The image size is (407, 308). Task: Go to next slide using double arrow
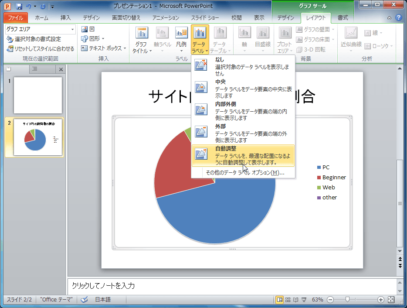[400, 266]
